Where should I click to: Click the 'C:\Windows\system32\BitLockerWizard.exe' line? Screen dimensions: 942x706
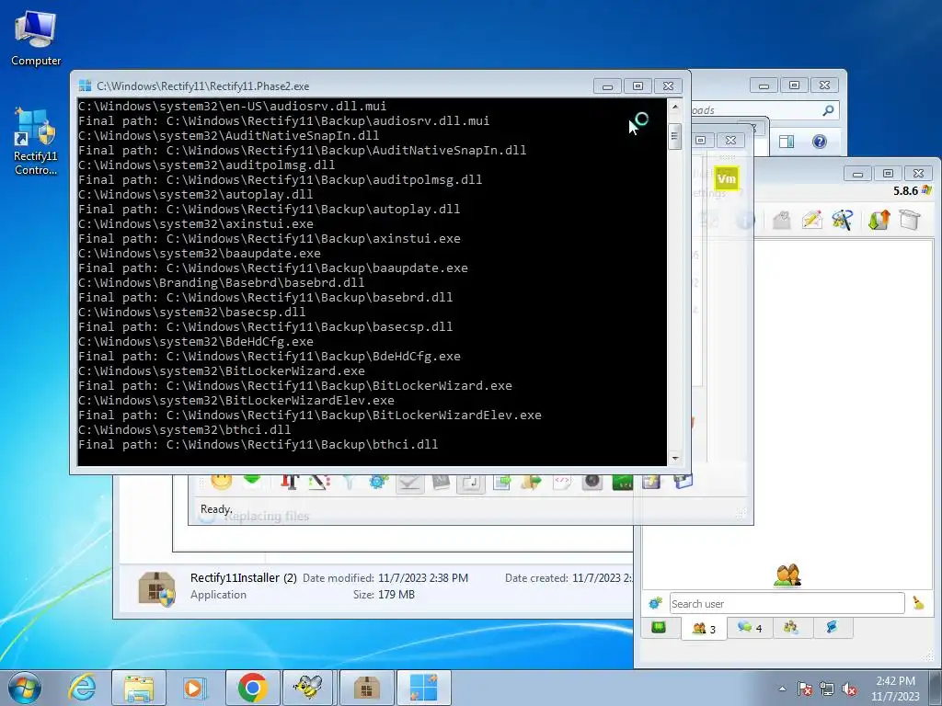point(221,371)
